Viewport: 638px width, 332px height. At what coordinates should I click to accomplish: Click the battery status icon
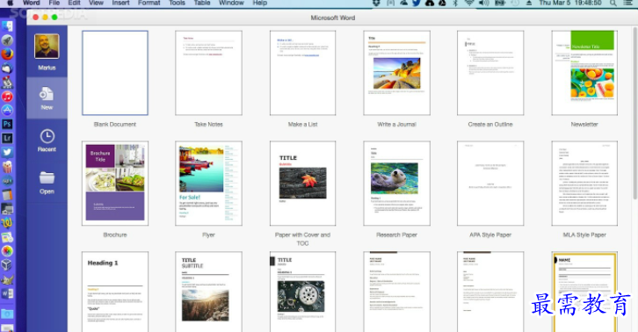[499, 3]
